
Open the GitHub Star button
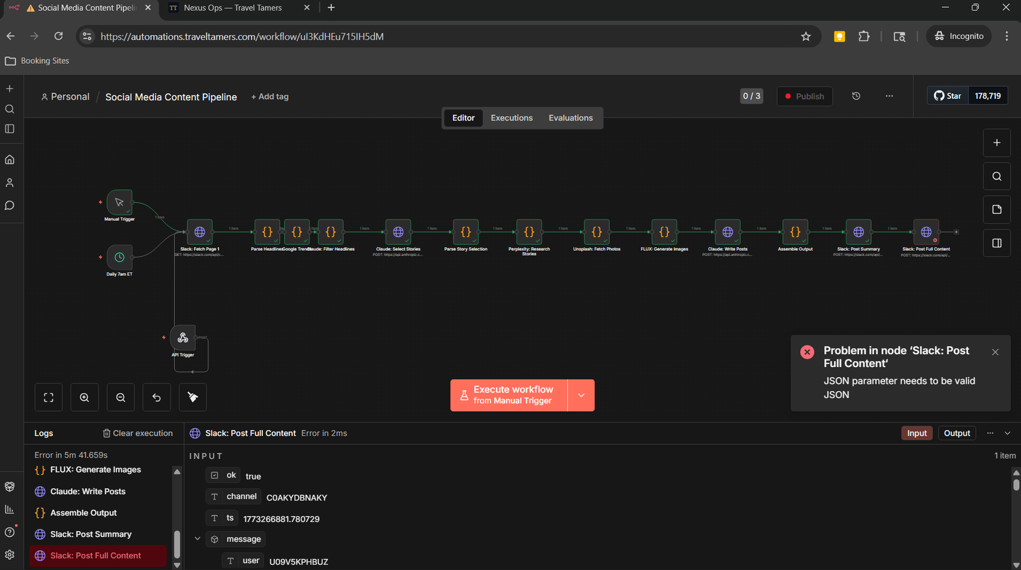point(948,96)
